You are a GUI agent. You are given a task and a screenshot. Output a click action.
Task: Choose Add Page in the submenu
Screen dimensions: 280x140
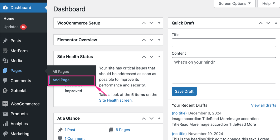tap(61, 80)
